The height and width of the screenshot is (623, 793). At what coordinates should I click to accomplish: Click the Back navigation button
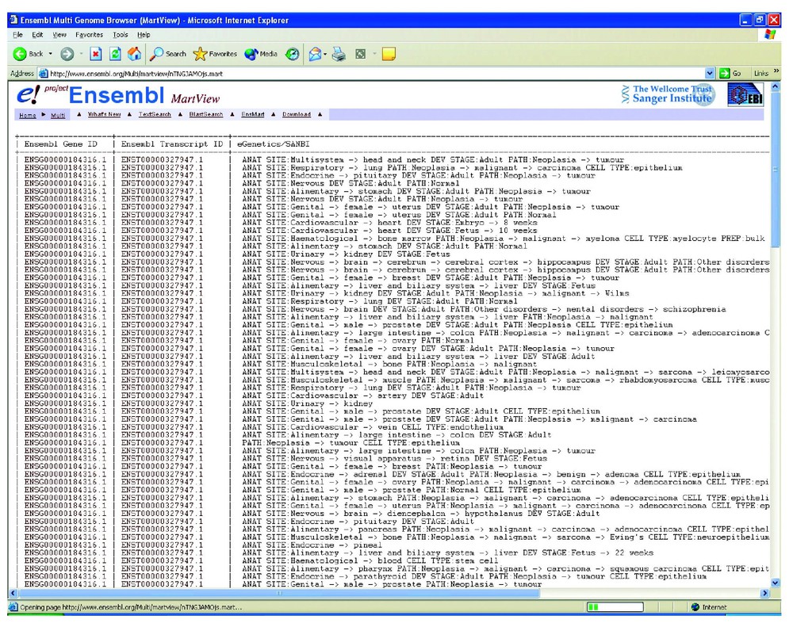(28, 54)
